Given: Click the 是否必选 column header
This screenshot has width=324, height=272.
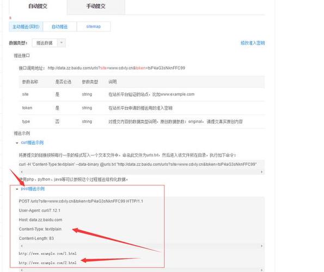Looking at the screenshot, I should pyautogui.click(x=63, y=82).
